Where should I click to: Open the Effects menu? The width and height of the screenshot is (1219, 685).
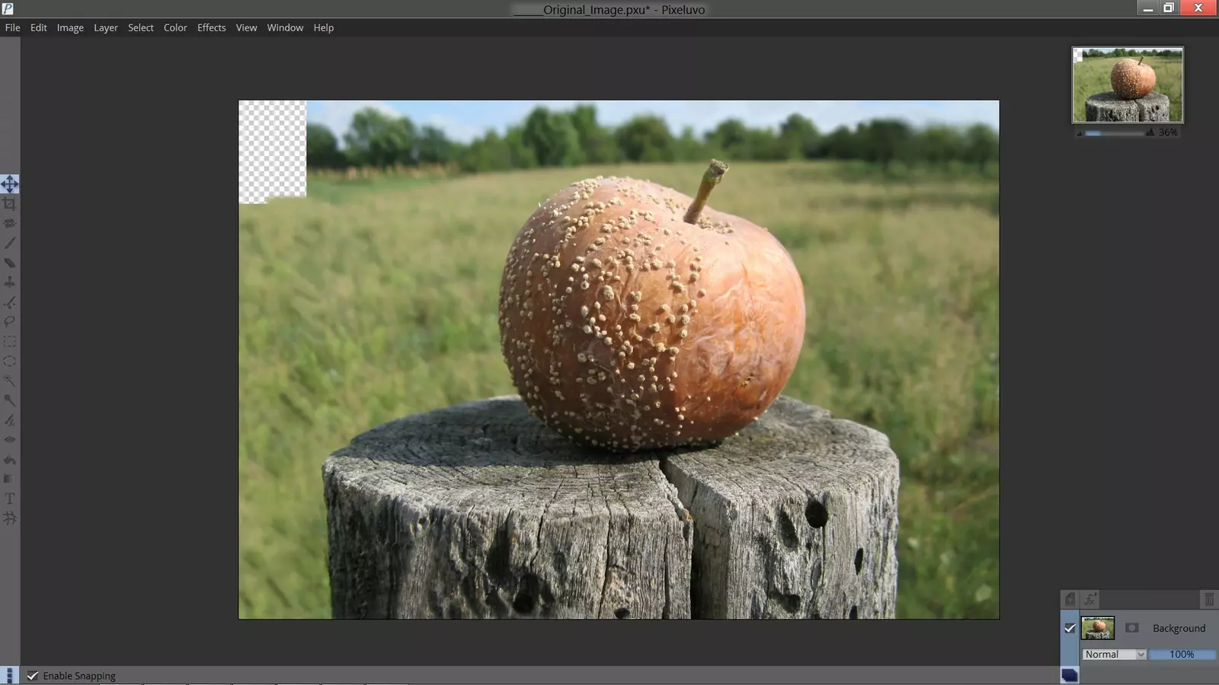[x=211, y=27]
